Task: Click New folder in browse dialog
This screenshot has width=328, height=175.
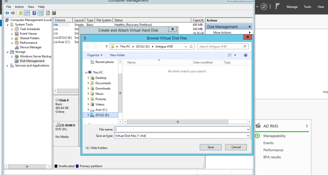Action: pyautogui.click(x=118, y=55)
